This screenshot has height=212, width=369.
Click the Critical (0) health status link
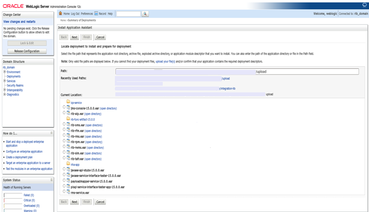29,201
